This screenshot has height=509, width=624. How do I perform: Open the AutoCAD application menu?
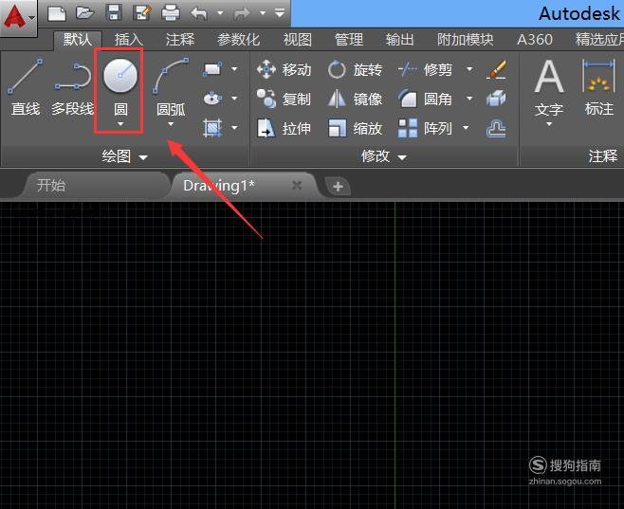pyautogui.click(x=18, y=17)
